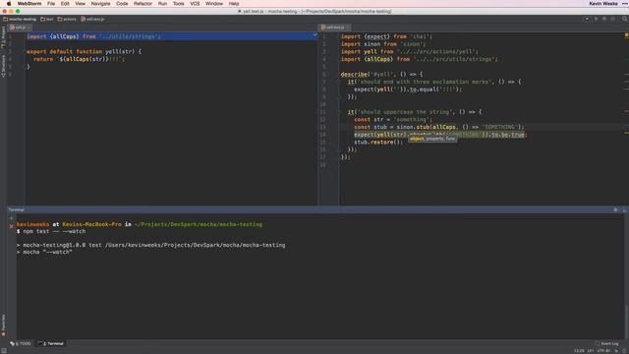
Task: Open the Terminal panel settings gear
Action: pyautogui.click(x=616, y=209)
